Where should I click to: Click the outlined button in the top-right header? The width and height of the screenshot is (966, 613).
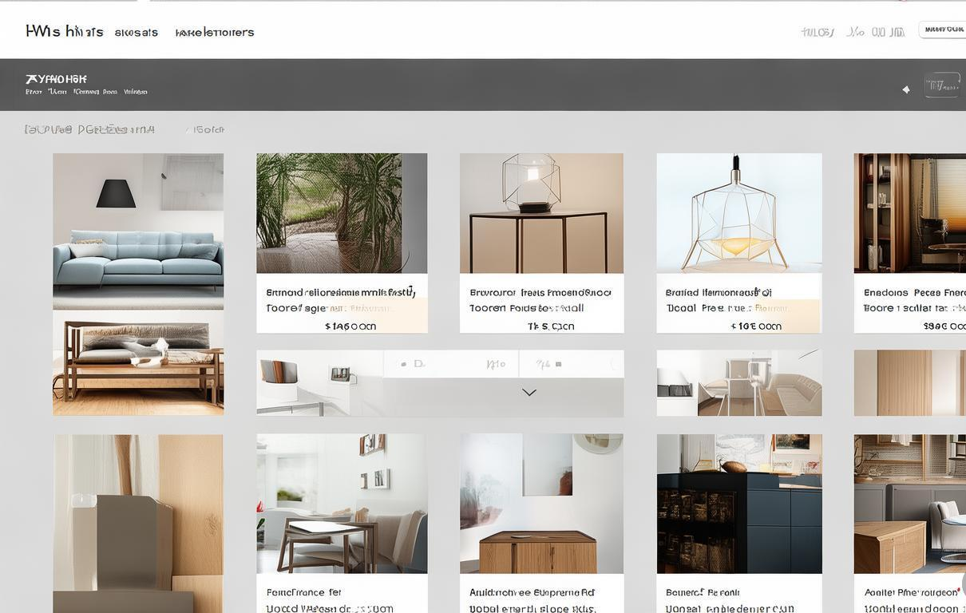click(943, 30)
